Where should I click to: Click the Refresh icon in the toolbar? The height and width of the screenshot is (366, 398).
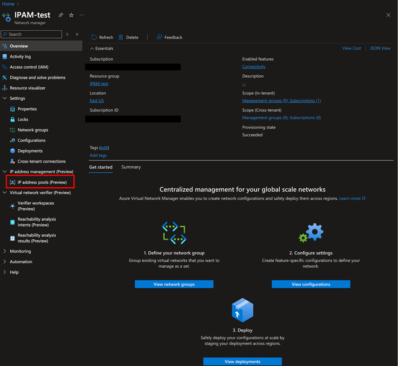pyautogui.click(x=94, y=37)
